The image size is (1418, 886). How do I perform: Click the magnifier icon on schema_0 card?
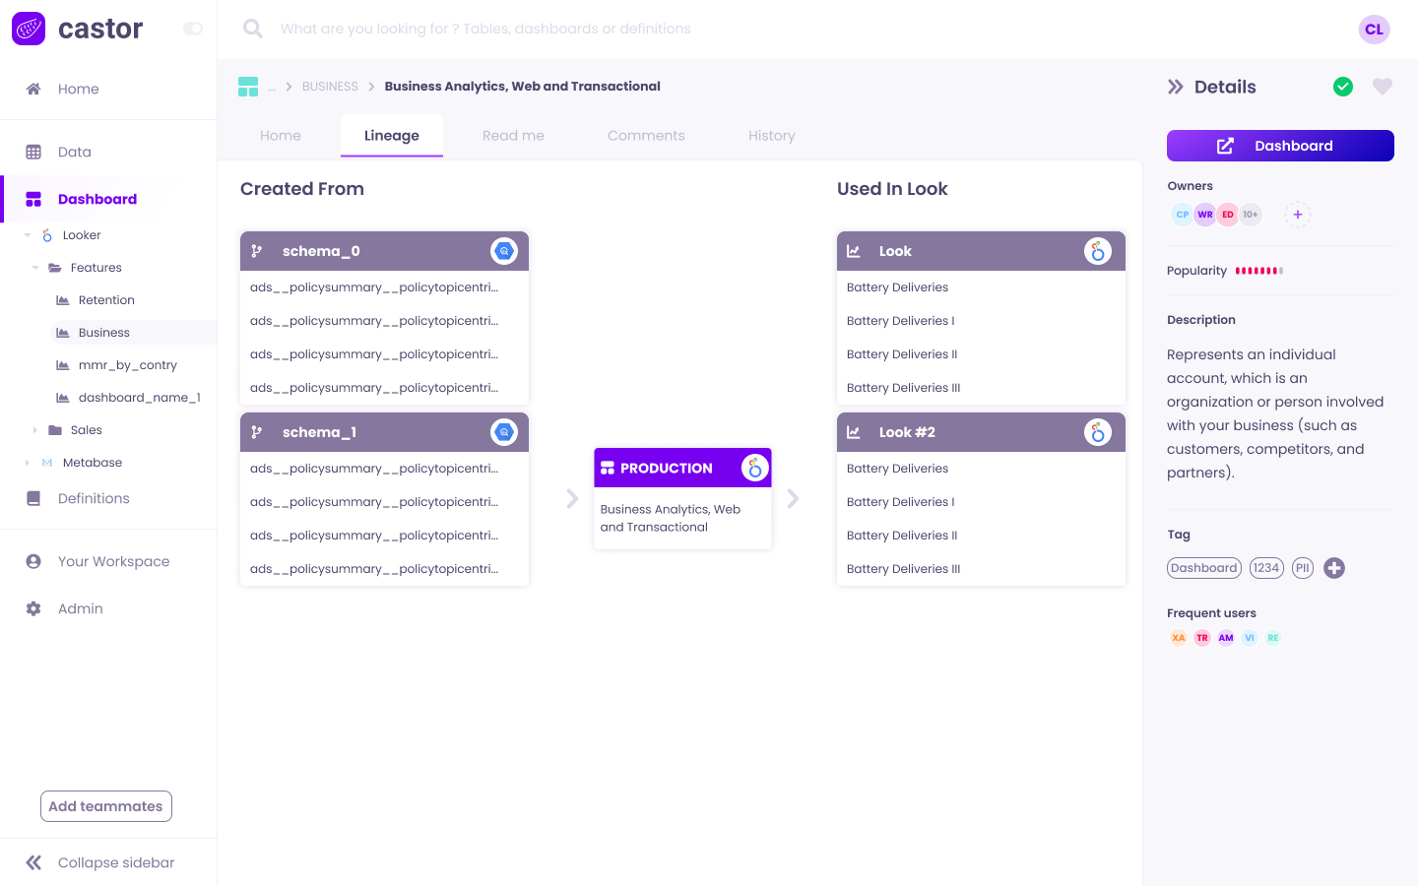coord(504,251)
